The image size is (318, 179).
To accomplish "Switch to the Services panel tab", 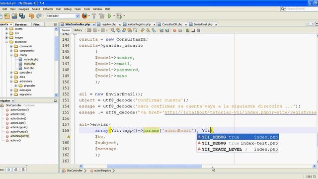I will [21, 24].
